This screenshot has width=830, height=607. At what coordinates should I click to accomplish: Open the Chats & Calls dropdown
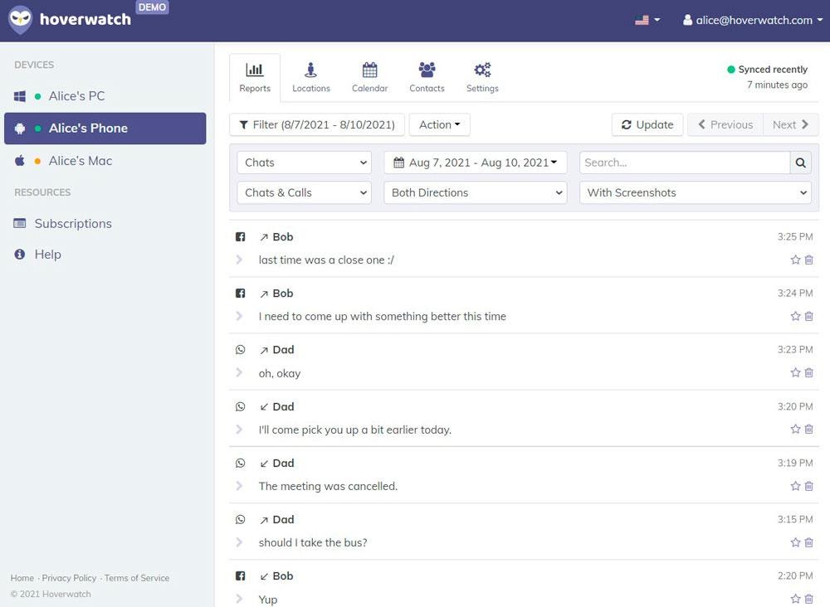pyautogui.click(x=305, y=192)
